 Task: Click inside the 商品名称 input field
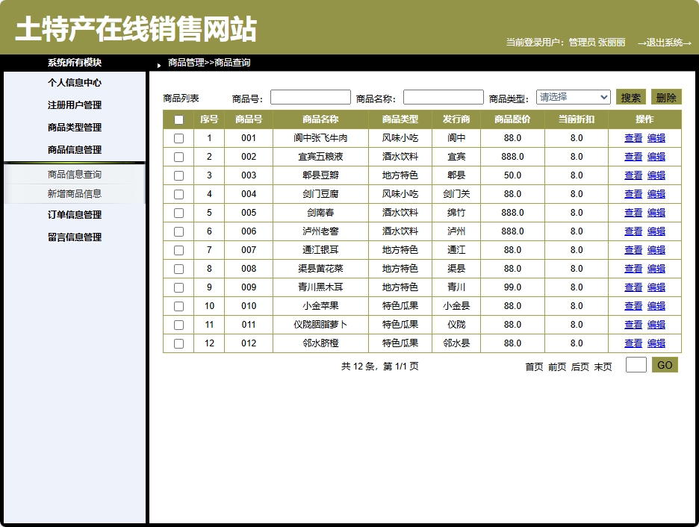coord(443,96)
